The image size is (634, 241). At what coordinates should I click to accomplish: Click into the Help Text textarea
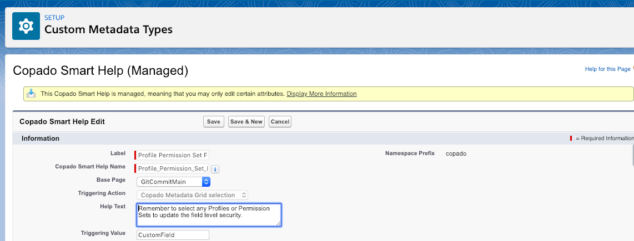pyautogui.click(x=209, y=215)
